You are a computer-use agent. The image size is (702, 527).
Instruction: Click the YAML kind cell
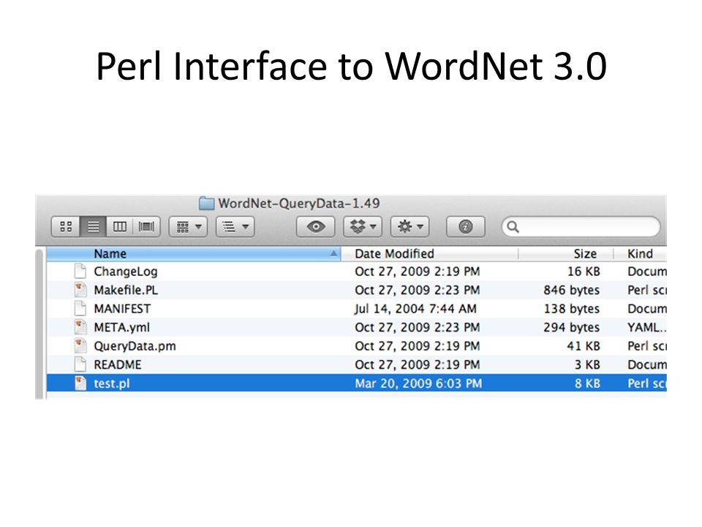[646, 328]
